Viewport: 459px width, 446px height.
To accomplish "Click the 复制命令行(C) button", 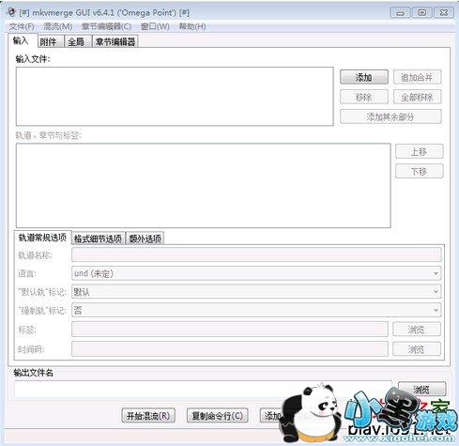I will coord(218,416).
